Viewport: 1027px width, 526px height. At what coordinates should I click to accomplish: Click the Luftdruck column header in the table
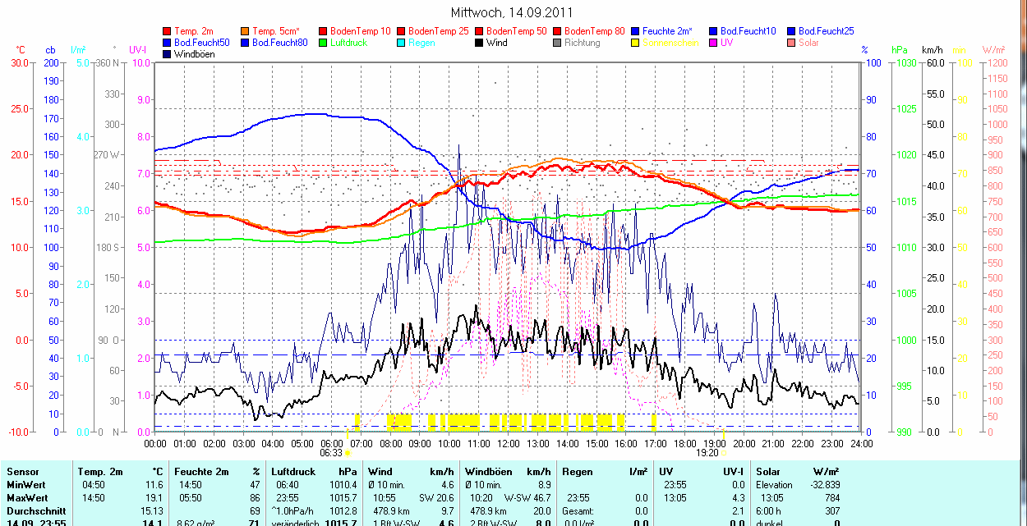294,472
